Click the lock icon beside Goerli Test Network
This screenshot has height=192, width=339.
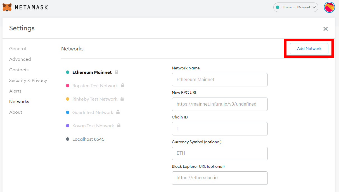click(118, 112)
